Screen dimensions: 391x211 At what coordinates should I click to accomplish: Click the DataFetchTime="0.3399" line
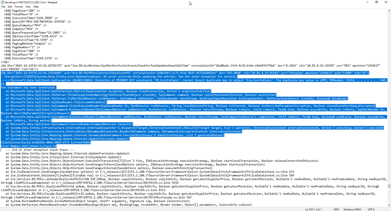(x=28, y=40)
